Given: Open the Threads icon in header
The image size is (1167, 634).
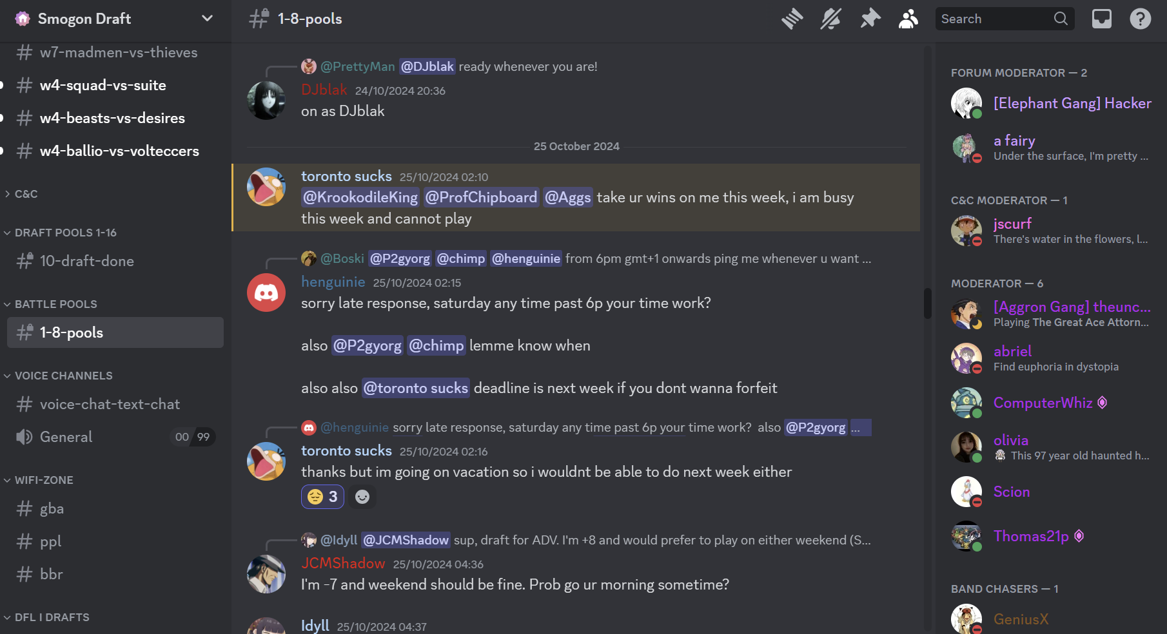Looking at the screenshot, I should [x=792, y=19].
